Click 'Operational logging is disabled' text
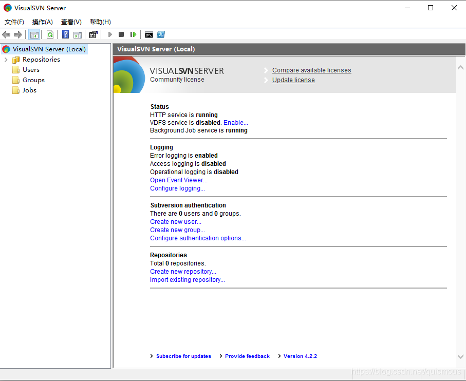The width and height of the screenshot is (466, 381). pyautogui.click(x=194, y=172)
